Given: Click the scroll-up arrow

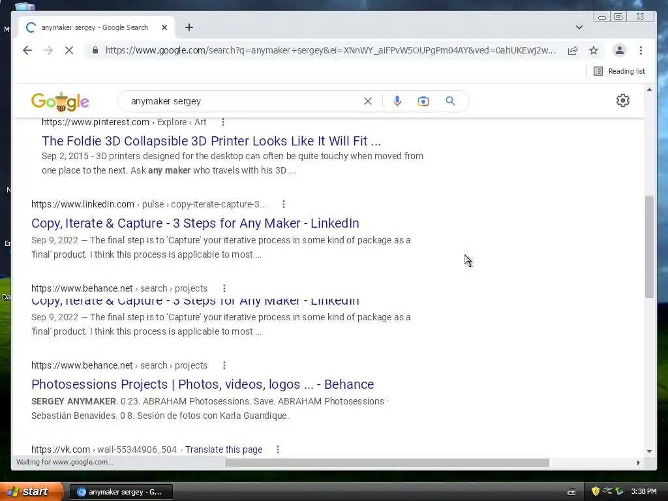Looking at the screenshot, I should click(x=649, y=89).
